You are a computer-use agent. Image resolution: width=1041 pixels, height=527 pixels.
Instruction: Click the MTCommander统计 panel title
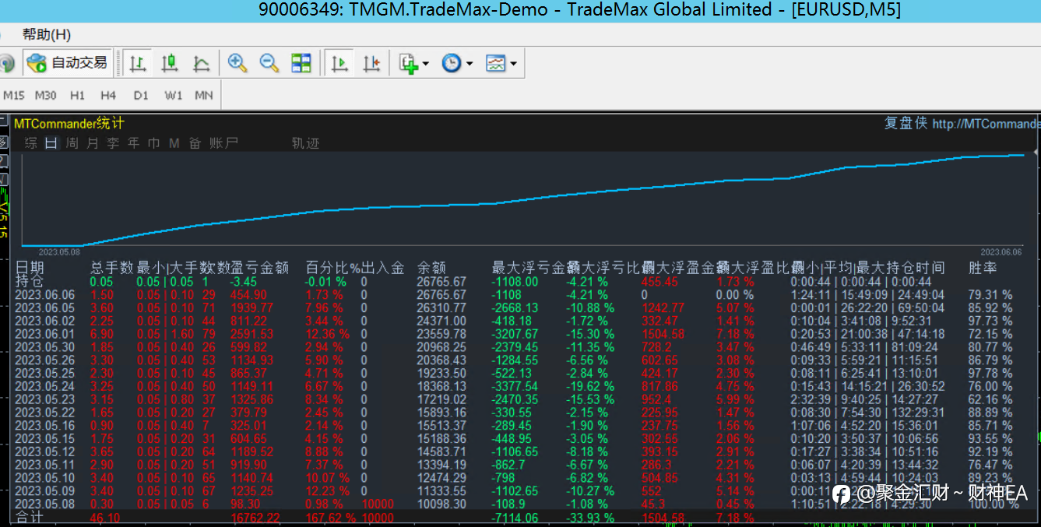(x=69, y=124)
